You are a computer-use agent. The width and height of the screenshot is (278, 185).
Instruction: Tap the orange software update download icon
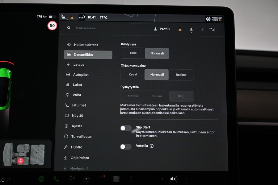pyautogui.click(x=180, y=29)
